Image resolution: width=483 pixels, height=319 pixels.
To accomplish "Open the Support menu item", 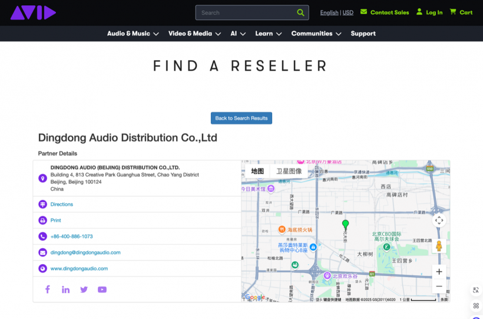I will [363, 34].
